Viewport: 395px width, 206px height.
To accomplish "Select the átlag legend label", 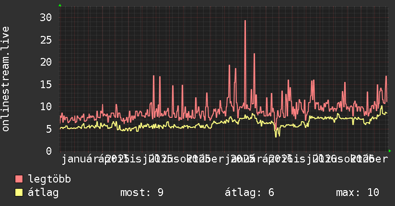I will [43, 193].
